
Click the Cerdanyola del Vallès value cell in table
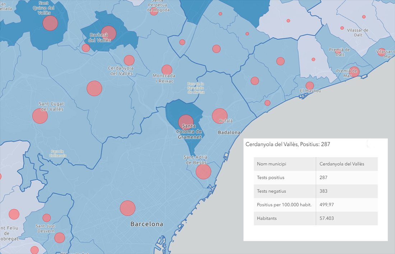[347, 164]
